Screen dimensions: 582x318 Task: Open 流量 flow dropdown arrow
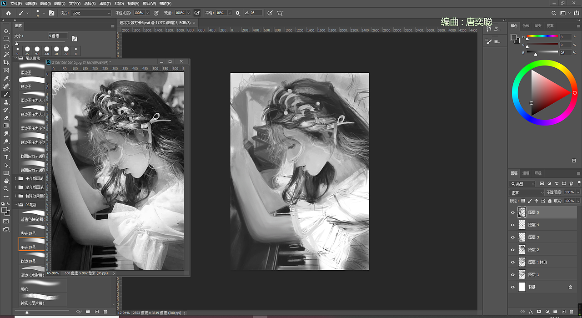coord(188,13)
